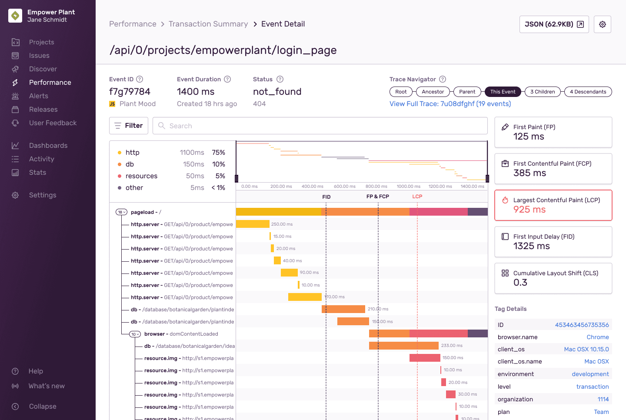
Task: Click the User Feedback sidebar icon
Action: click(15, 123)
